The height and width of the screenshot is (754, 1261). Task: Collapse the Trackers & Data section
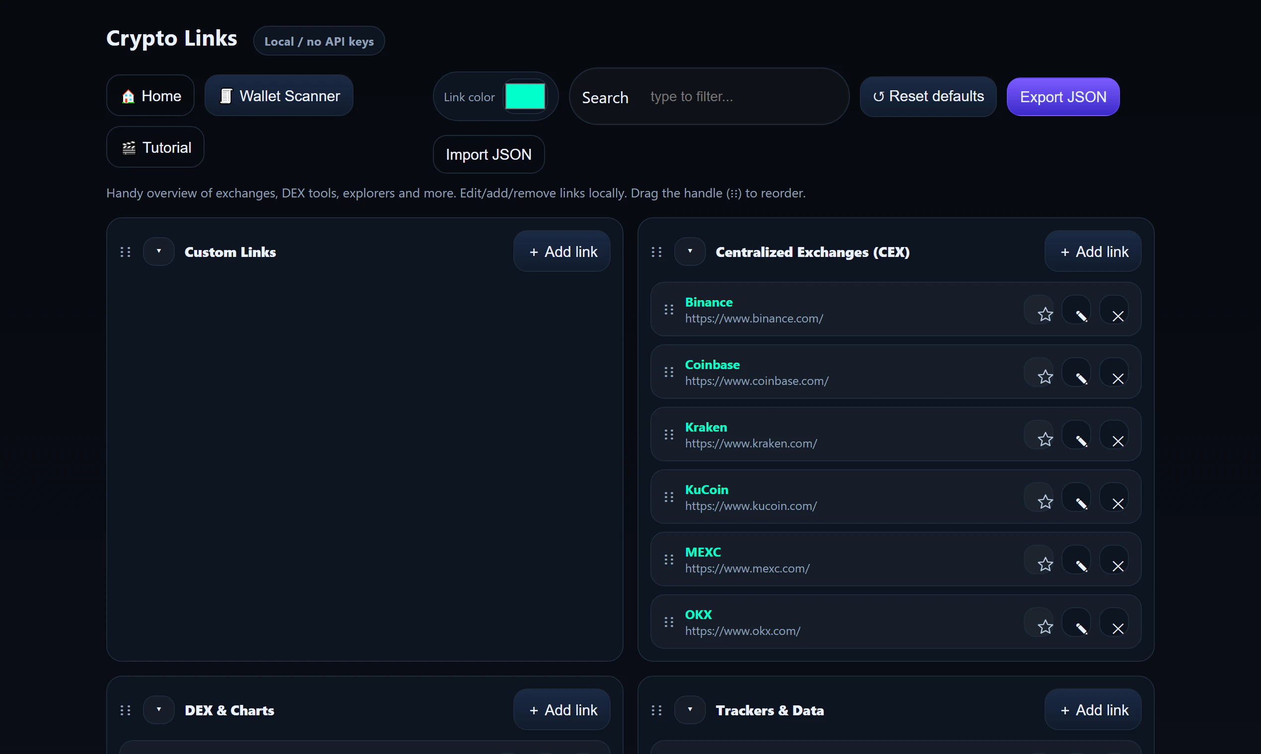(690, 710)
